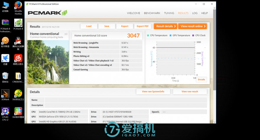Open the PCMark 8 Professional archive icon
The height and width of the screenshot is (140, 260).
pos(5,25)
